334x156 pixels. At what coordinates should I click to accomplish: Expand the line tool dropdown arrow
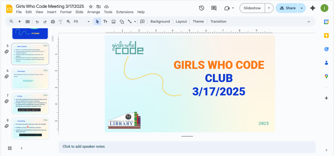point(135,22)
